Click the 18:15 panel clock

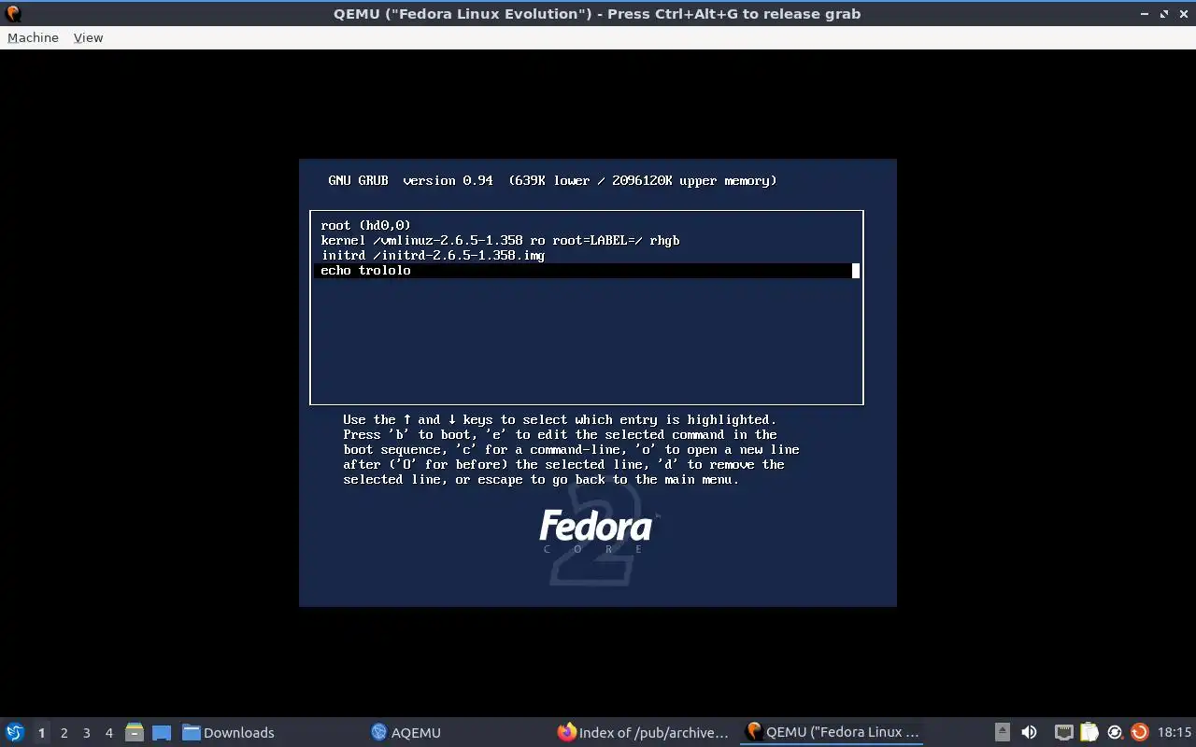(x=1175, y=732)
